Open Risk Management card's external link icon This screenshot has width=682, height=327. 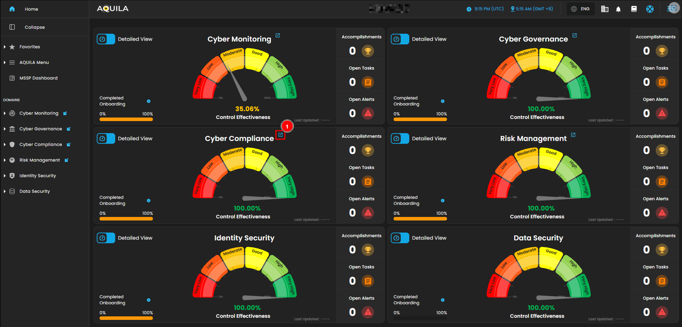pyautogui.click(x=573, y=135)
